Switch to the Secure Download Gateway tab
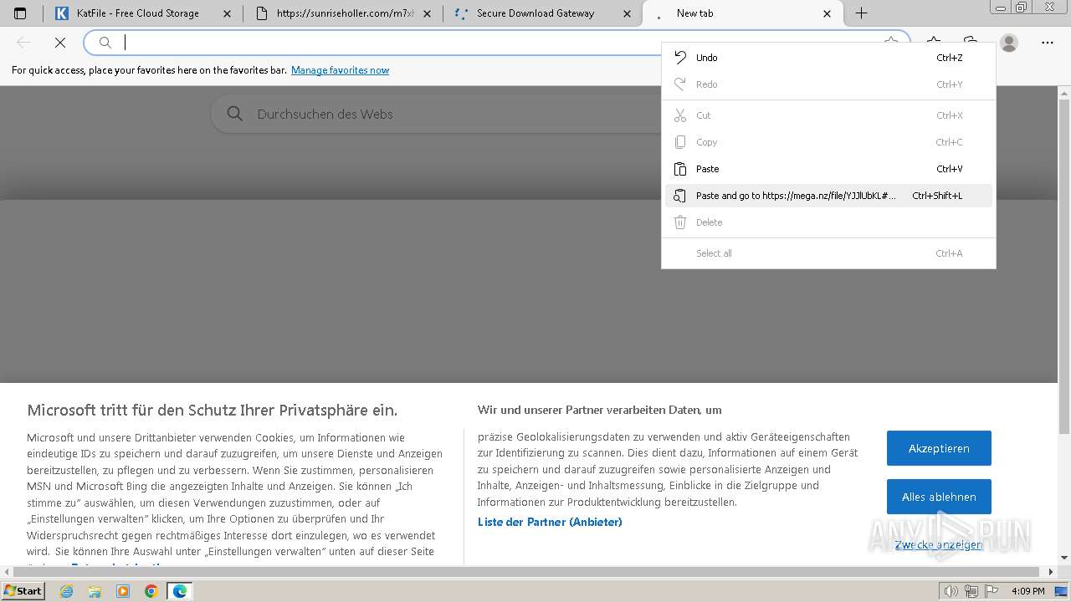 pos(543,13)
